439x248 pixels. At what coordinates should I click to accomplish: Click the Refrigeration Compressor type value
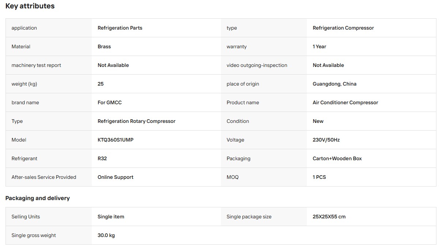[343, 28]
